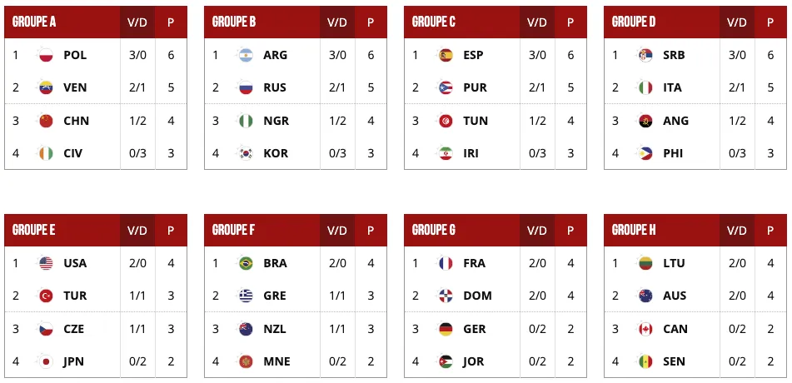Click the Argentina flag in Groupe B
Screen dimensions: 792x383
click(246, 55)
